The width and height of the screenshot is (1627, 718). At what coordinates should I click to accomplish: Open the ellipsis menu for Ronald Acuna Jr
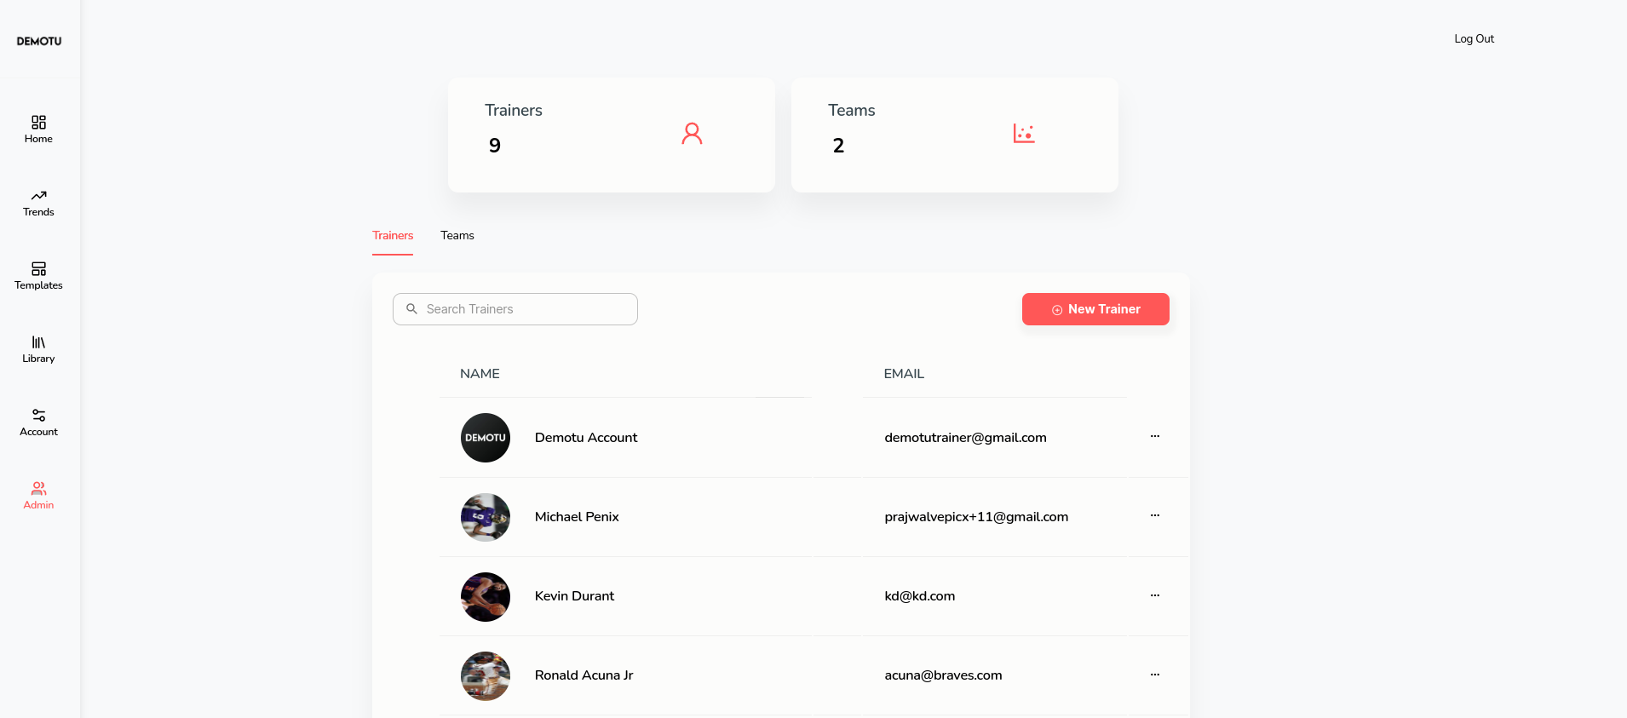1155,675
